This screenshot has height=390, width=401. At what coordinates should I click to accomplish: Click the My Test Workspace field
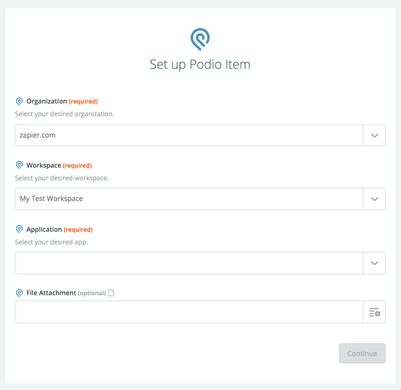(189, 199)
